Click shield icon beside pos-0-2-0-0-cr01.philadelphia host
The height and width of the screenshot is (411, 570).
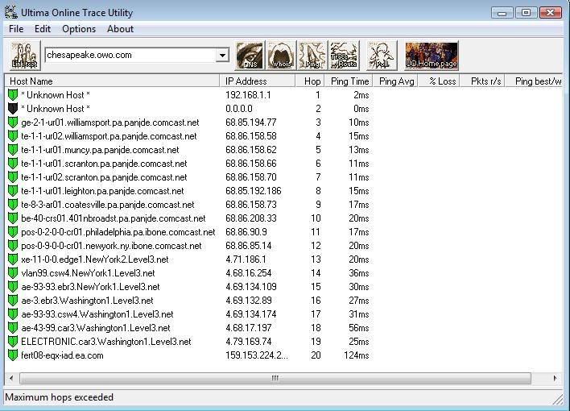coord(13,232)
